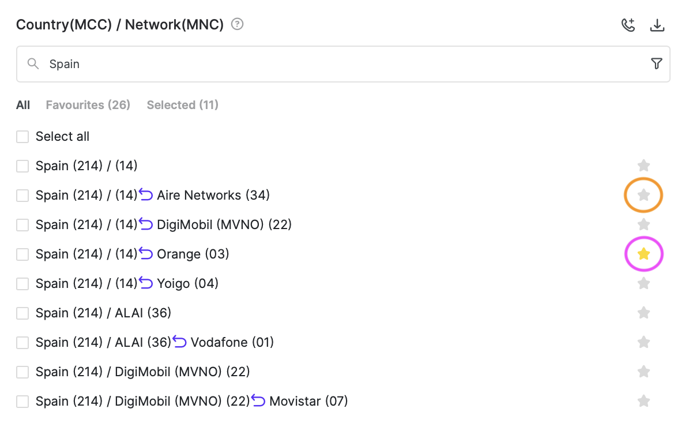This screenshot has width=685, height=427.
Task: Click the help question mark icon
Action: 237,25
